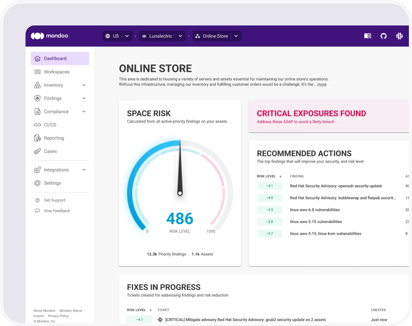The height and width of the screenshot is (326, 412).
Task: Open the Lunalectric organization dropdown arrow
Action: 180,36
